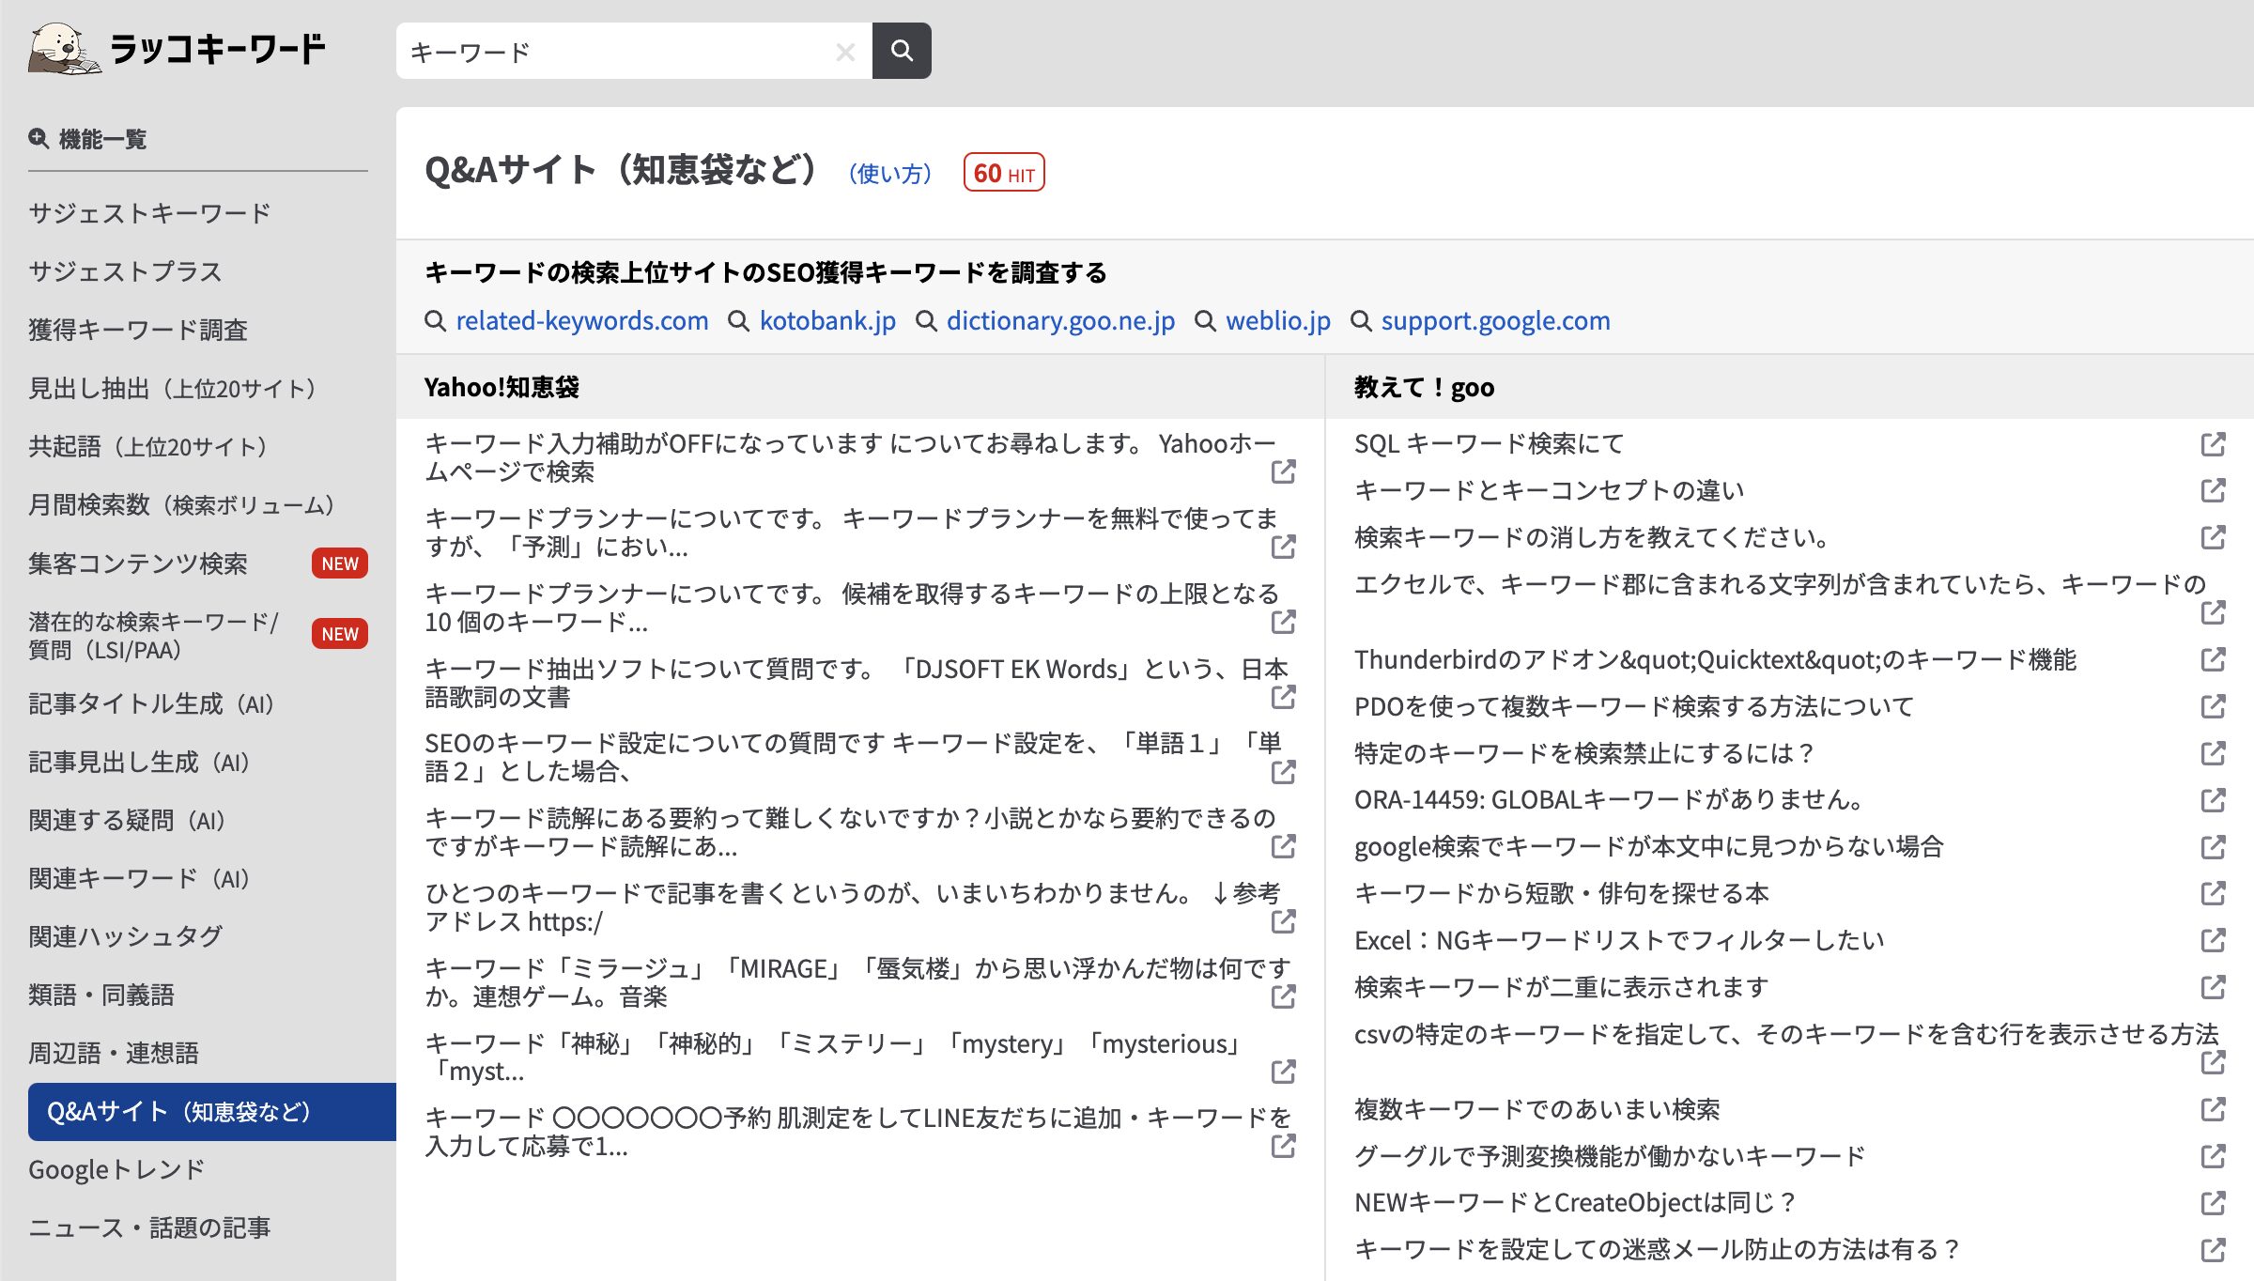The height and width of the screenshot is (1281, 2254).
Task: Go to 関連ハッシュタグ
Action: tap(126, 936)
